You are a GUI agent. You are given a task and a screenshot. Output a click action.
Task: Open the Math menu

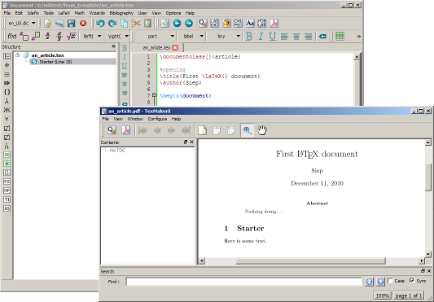(80, 13)
